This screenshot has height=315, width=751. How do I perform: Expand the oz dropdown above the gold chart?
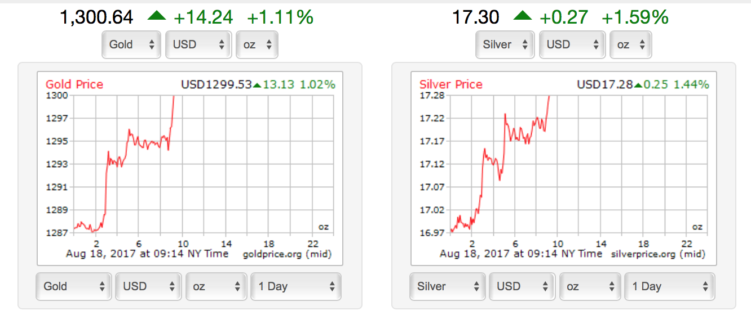click(257, 44)
